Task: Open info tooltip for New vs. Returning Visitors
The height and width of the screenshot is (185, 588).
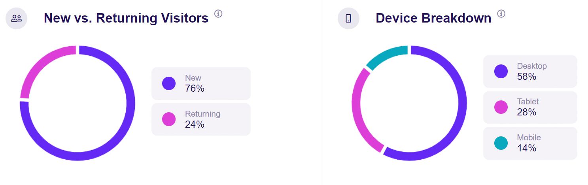Action: [x=218, y=14]
